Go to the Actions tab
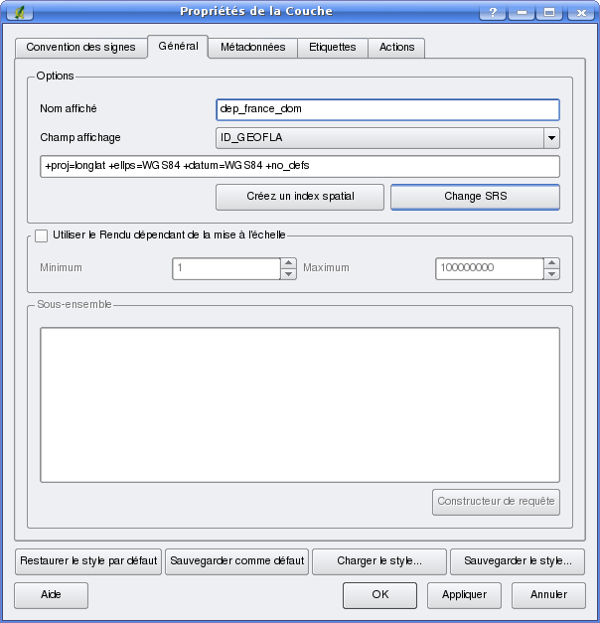This screenshot has width=600, height=623. tap(396, 48)
